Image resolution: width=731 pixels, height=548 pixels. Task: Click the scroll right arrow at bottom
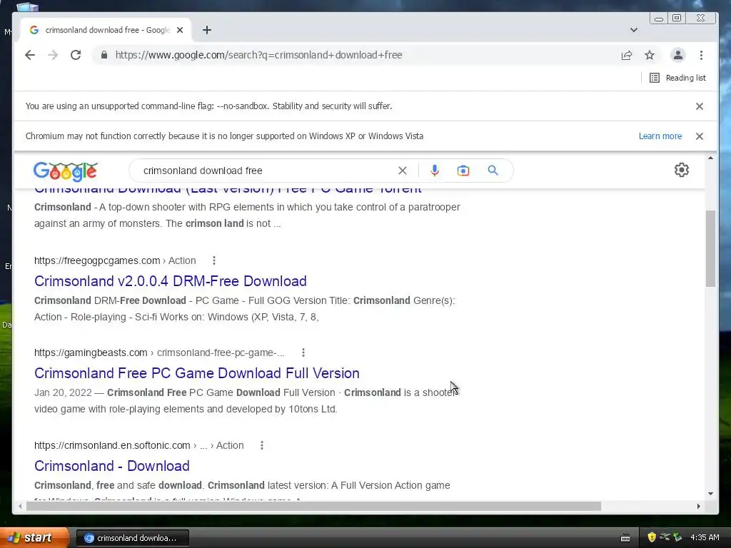pyautogui.click(x=698, y=506)
